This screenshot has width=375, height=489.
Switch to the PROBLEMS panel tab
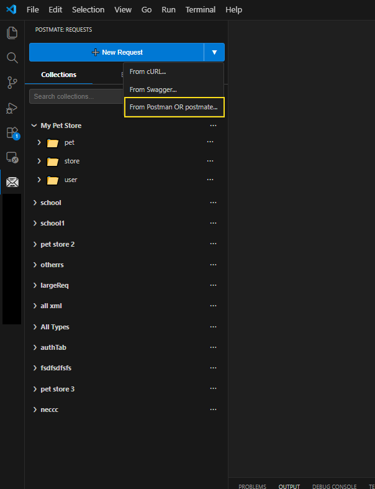tap(252, 486)
